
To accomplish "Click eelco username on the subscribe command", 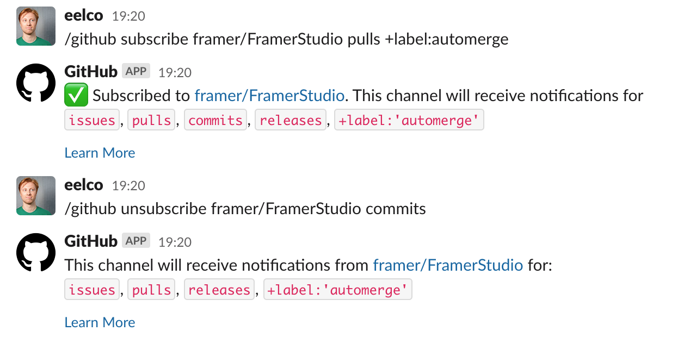I will click(x=83, y=15).
